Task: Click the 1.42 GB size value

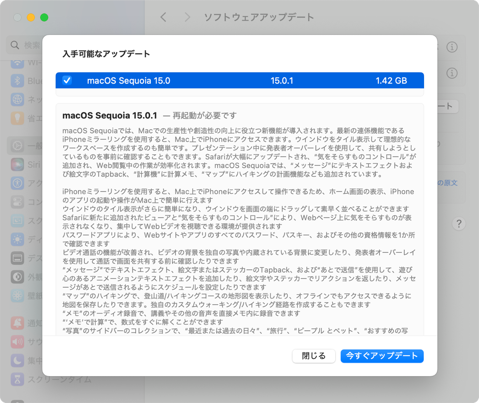Action: click(391, 81)
